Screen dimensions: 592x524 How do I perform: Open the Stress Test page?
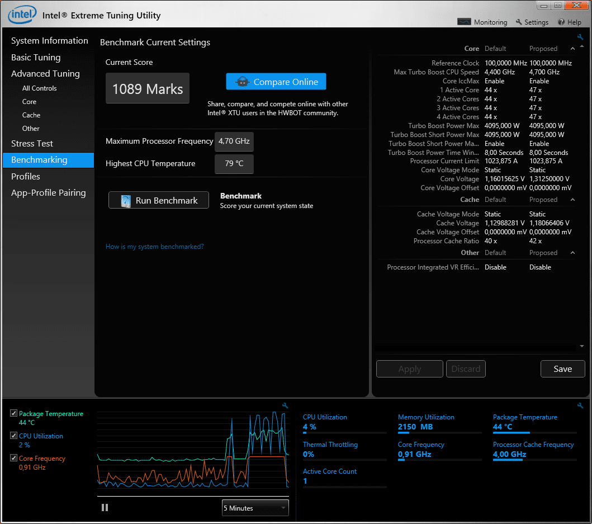pyautogui.click(x=32, y=143)
